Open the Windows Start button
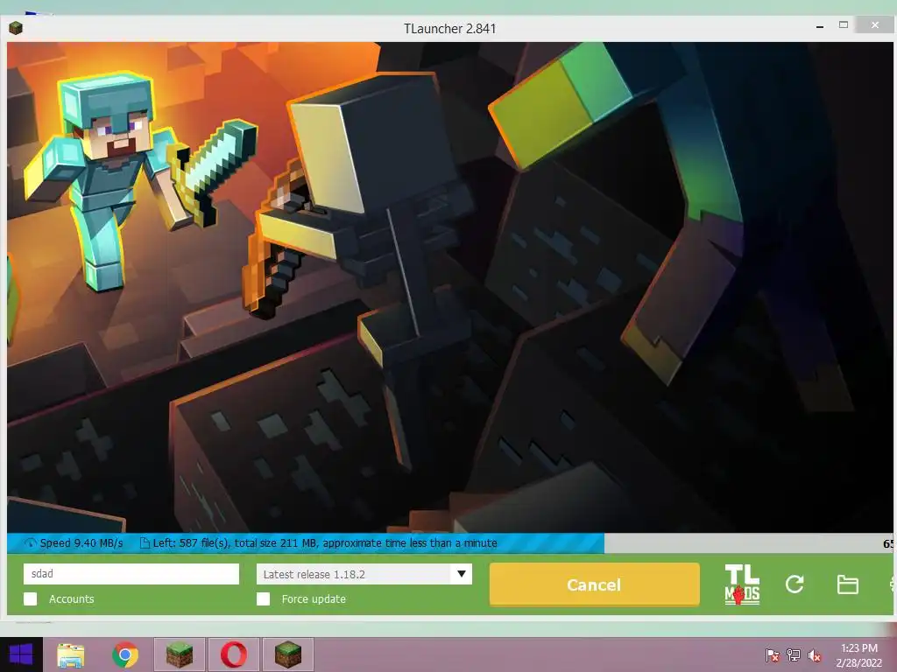Image resolution: width=897 pixels, height=672 pixels. 21,654
